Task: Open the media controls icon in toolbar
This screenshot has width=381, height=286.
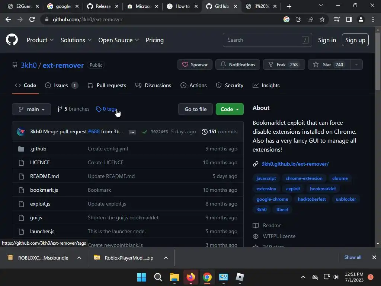Action: [x=337, y=19]
